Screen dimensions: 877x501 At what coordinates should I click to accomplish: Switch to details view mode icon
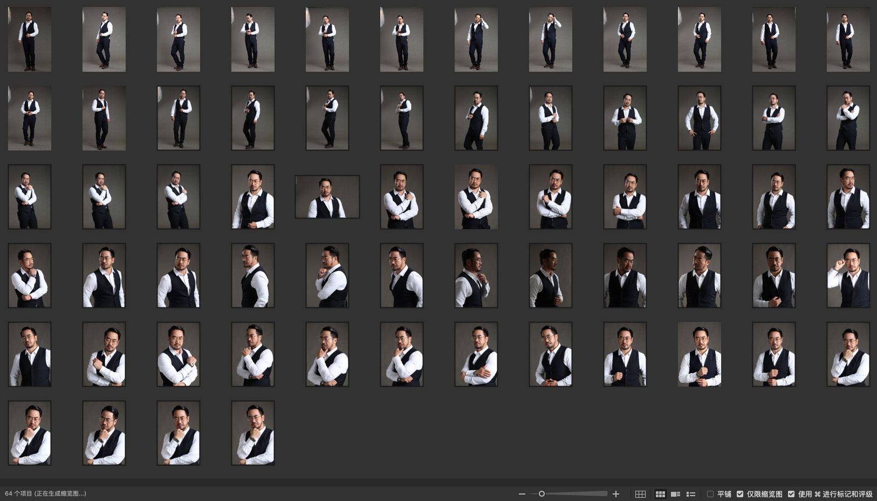point(675,494)
